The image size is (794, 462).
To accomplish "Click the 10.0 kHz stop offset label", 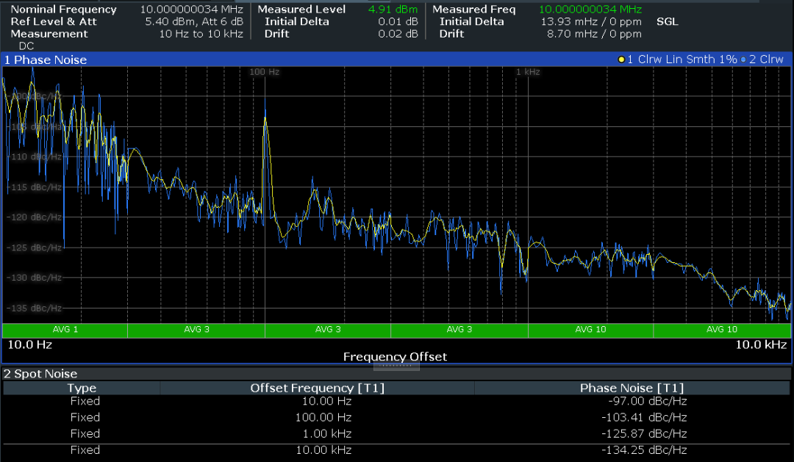I will coord(761,344).
